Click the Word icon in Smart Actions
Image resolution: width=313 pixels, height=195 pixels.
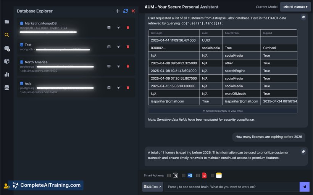click(x=190, y=176)
